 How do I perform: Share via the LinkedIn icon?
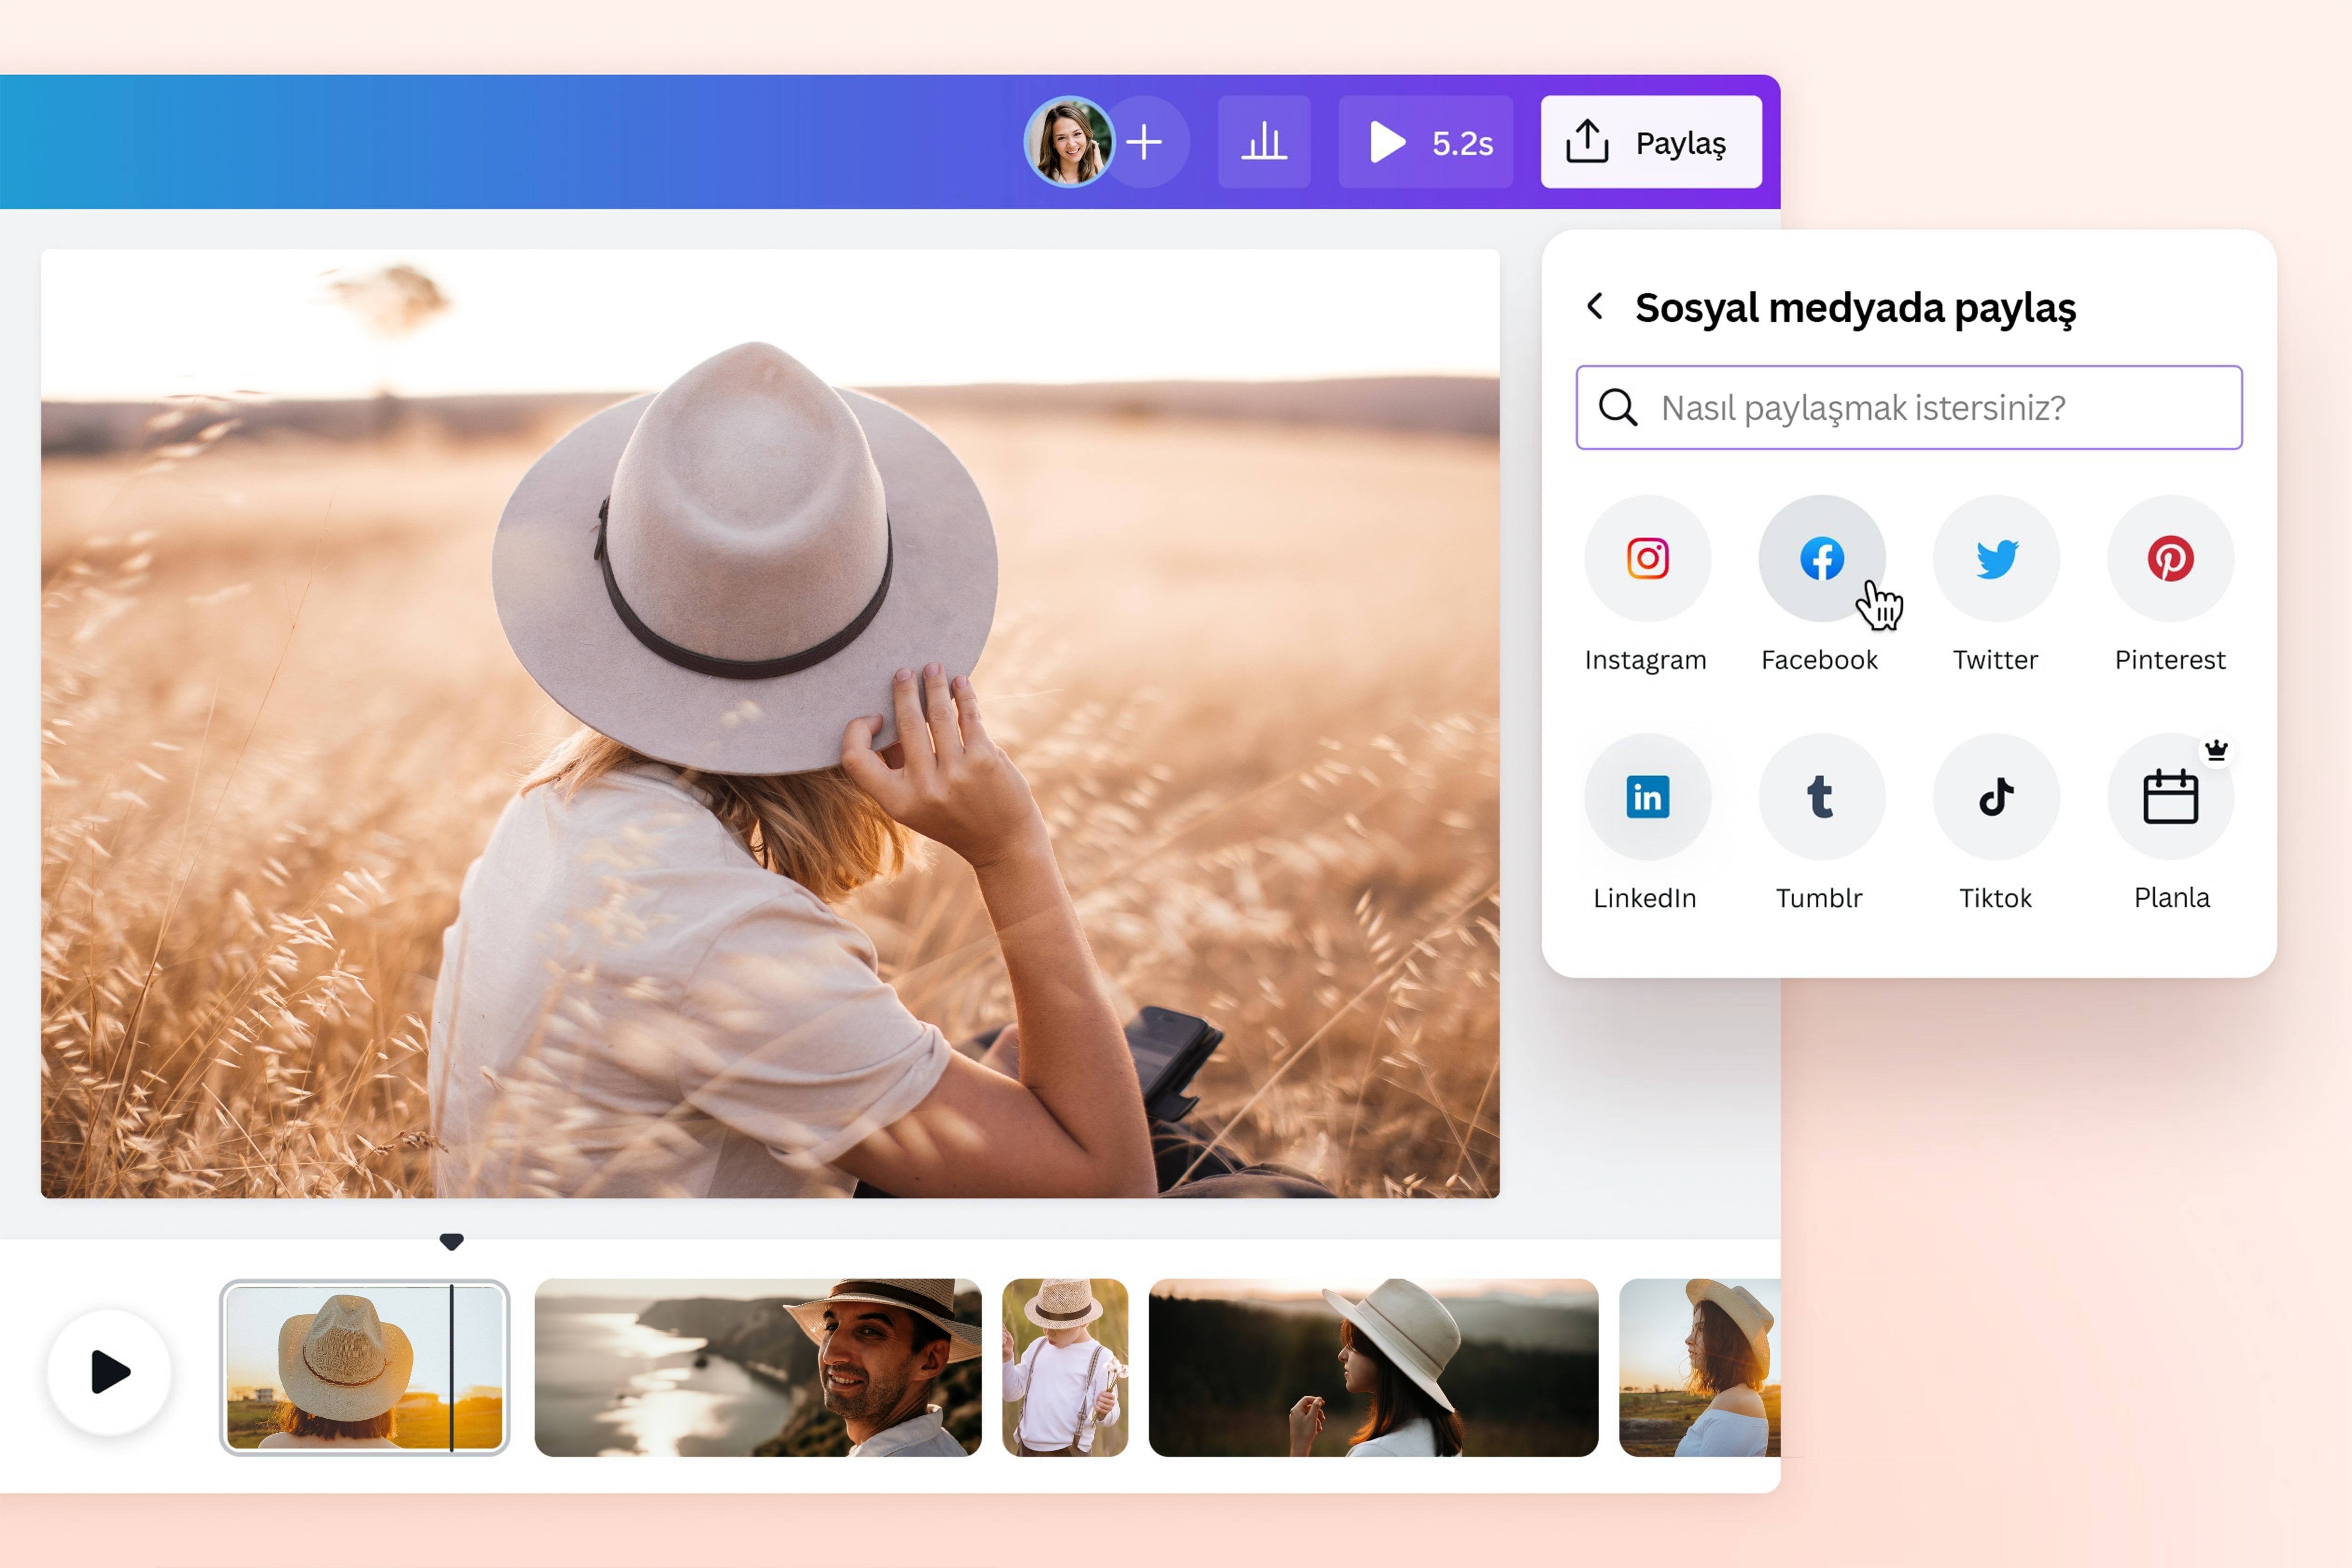point(1647,797)
